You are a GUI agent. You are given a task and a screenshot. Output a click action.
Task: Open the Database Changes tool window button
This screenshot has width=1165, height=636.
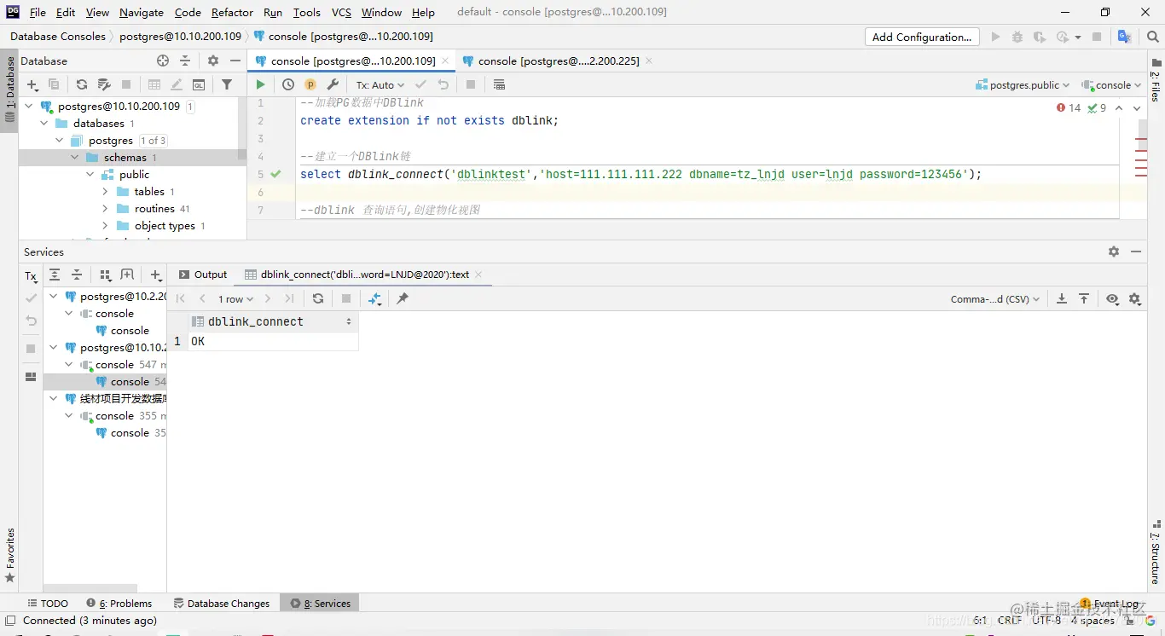coord(222,603)
